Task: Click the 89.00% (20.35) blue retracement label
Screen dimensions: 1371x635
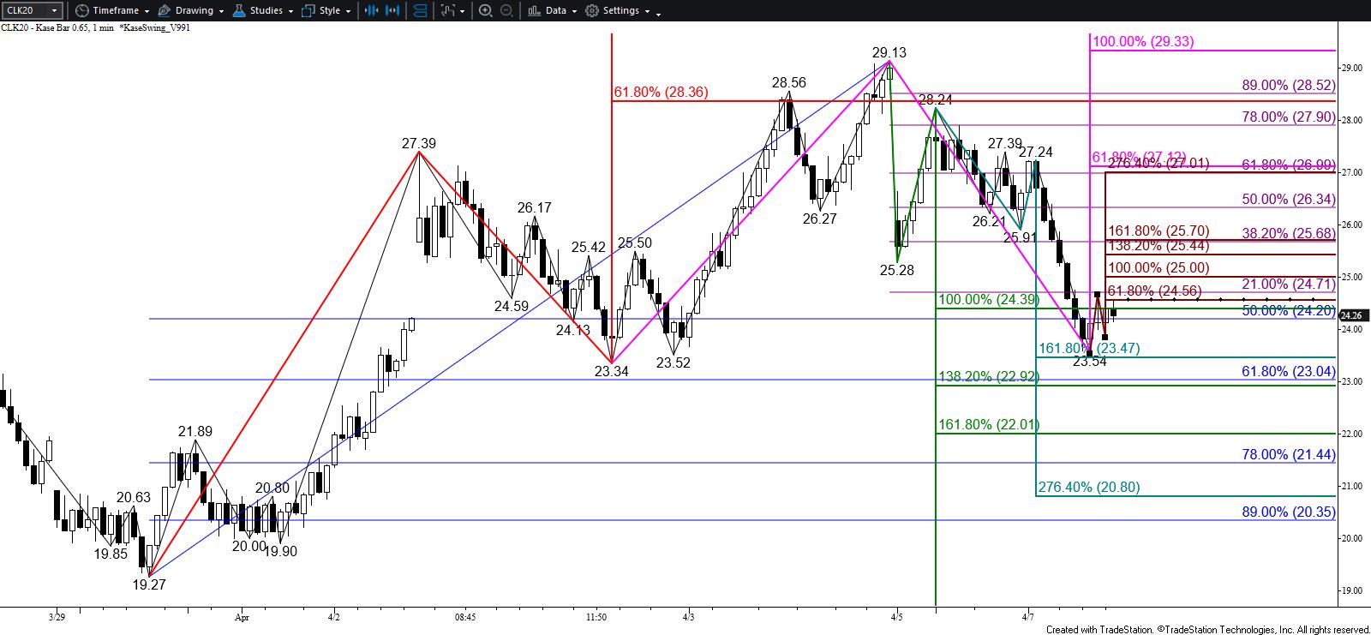Action: click(1289, 512)
